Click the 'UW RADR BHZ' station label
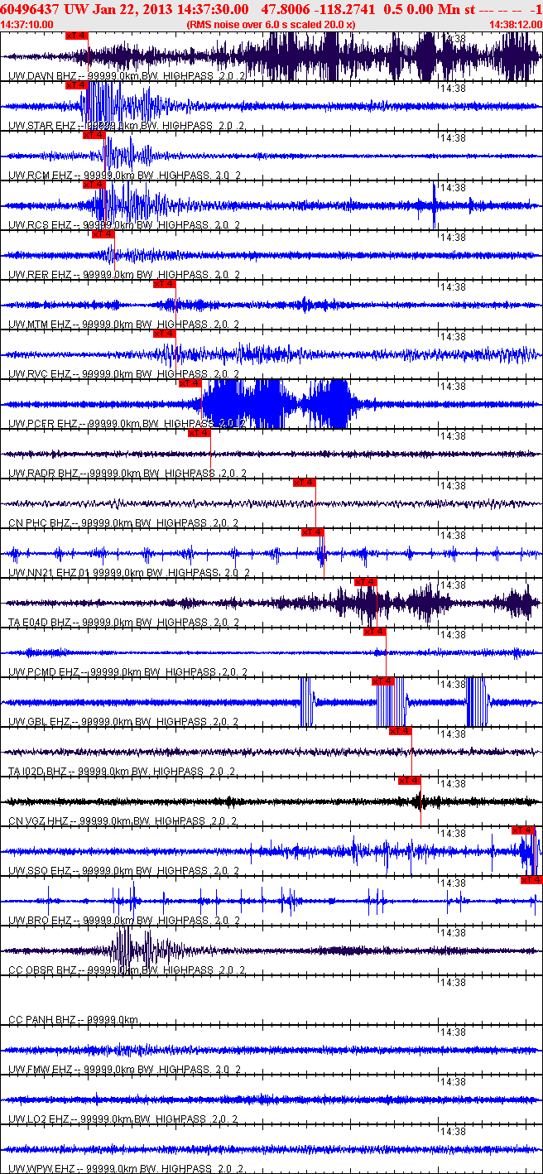This screenshot has height=1174, width=543. pyautogui.click(x=41, y=474)
